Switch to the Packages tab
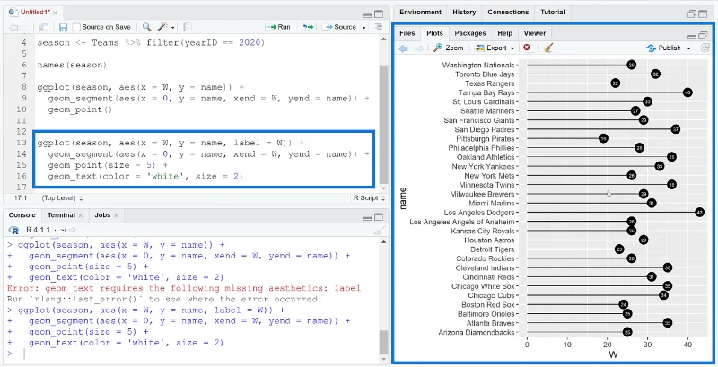The width and height of the screenshot is (718, 367). [x=469, y=33]
